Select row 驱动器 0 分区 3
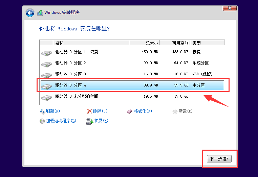This screenshot has width=258, height=177. tap(132, 74)
